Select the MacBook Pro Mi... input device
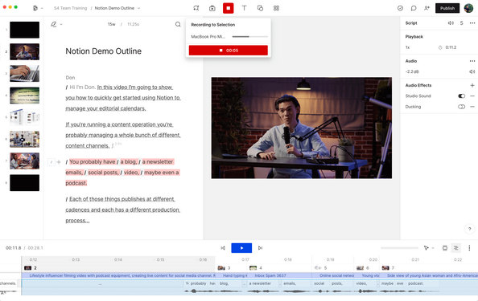Screen dimensions: 478x301 click(x=208, y=37)
